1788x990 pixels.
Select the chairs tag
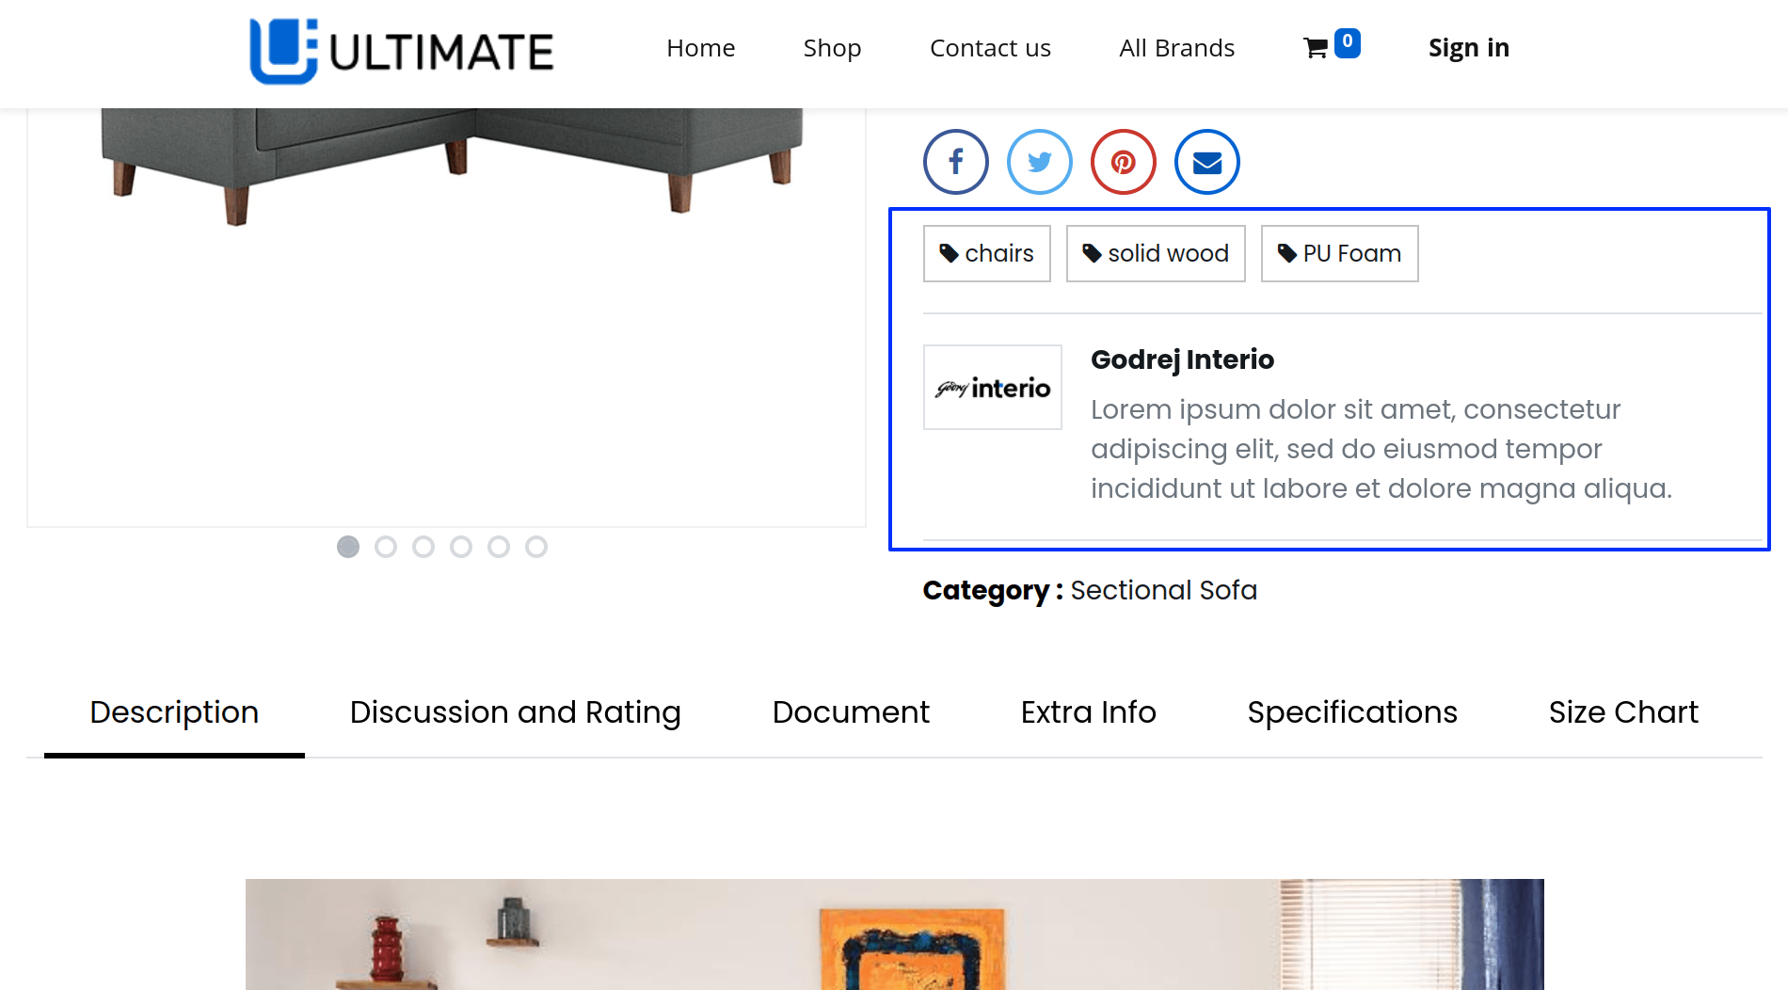pos(986,253)
